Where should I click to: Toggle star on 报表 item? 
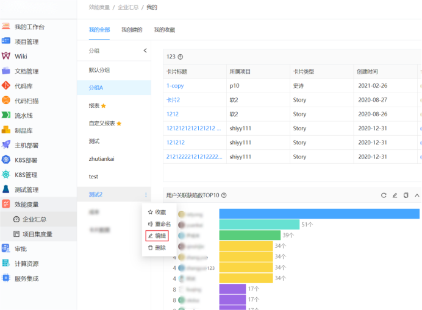click(x=103, y=105)
